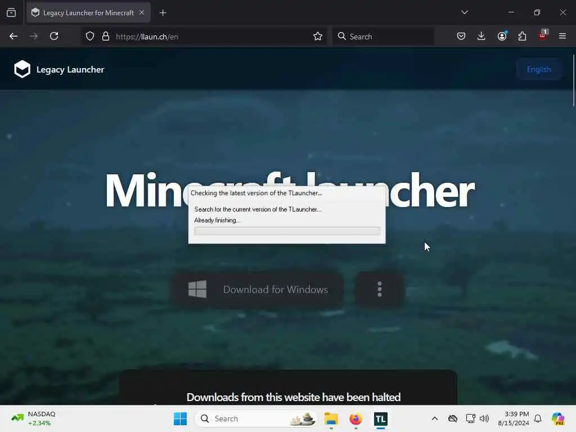Save page to Pocket
This screenshot has height=432, width=576.
click(461, 36)
